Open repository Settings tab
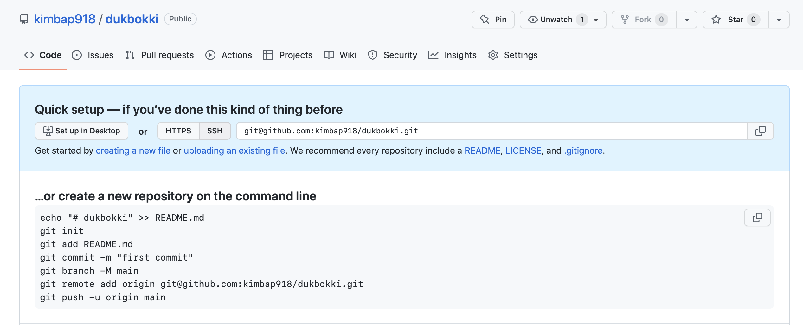 (513, 55)
